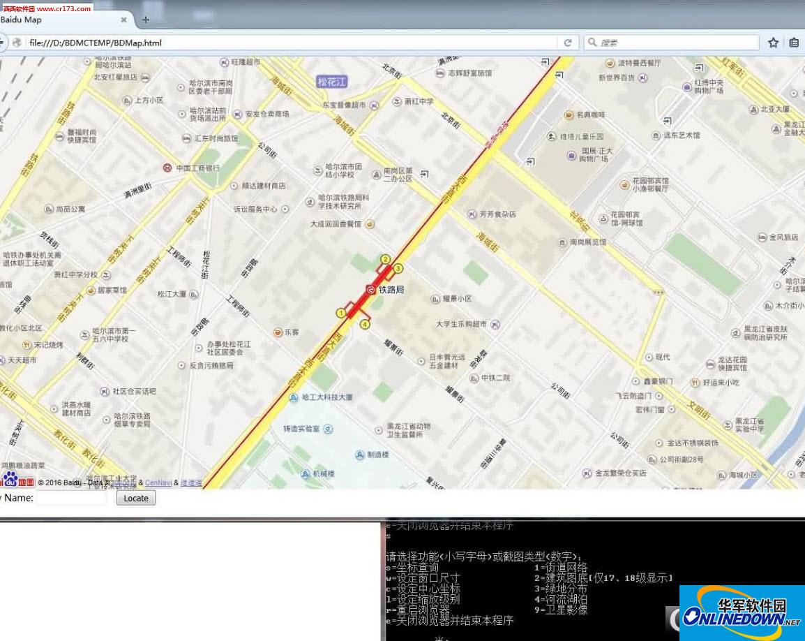
Task: Click the 松花江 street label badge
Action: (x=331, y=82)
